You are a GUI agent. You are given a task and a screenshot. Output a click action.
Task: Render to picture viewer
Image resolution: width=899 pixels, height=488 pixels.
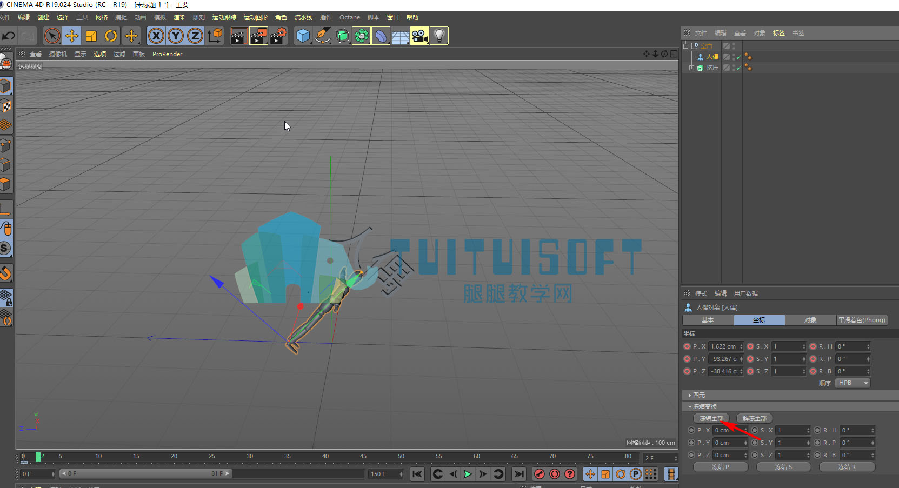coord(258,36)
